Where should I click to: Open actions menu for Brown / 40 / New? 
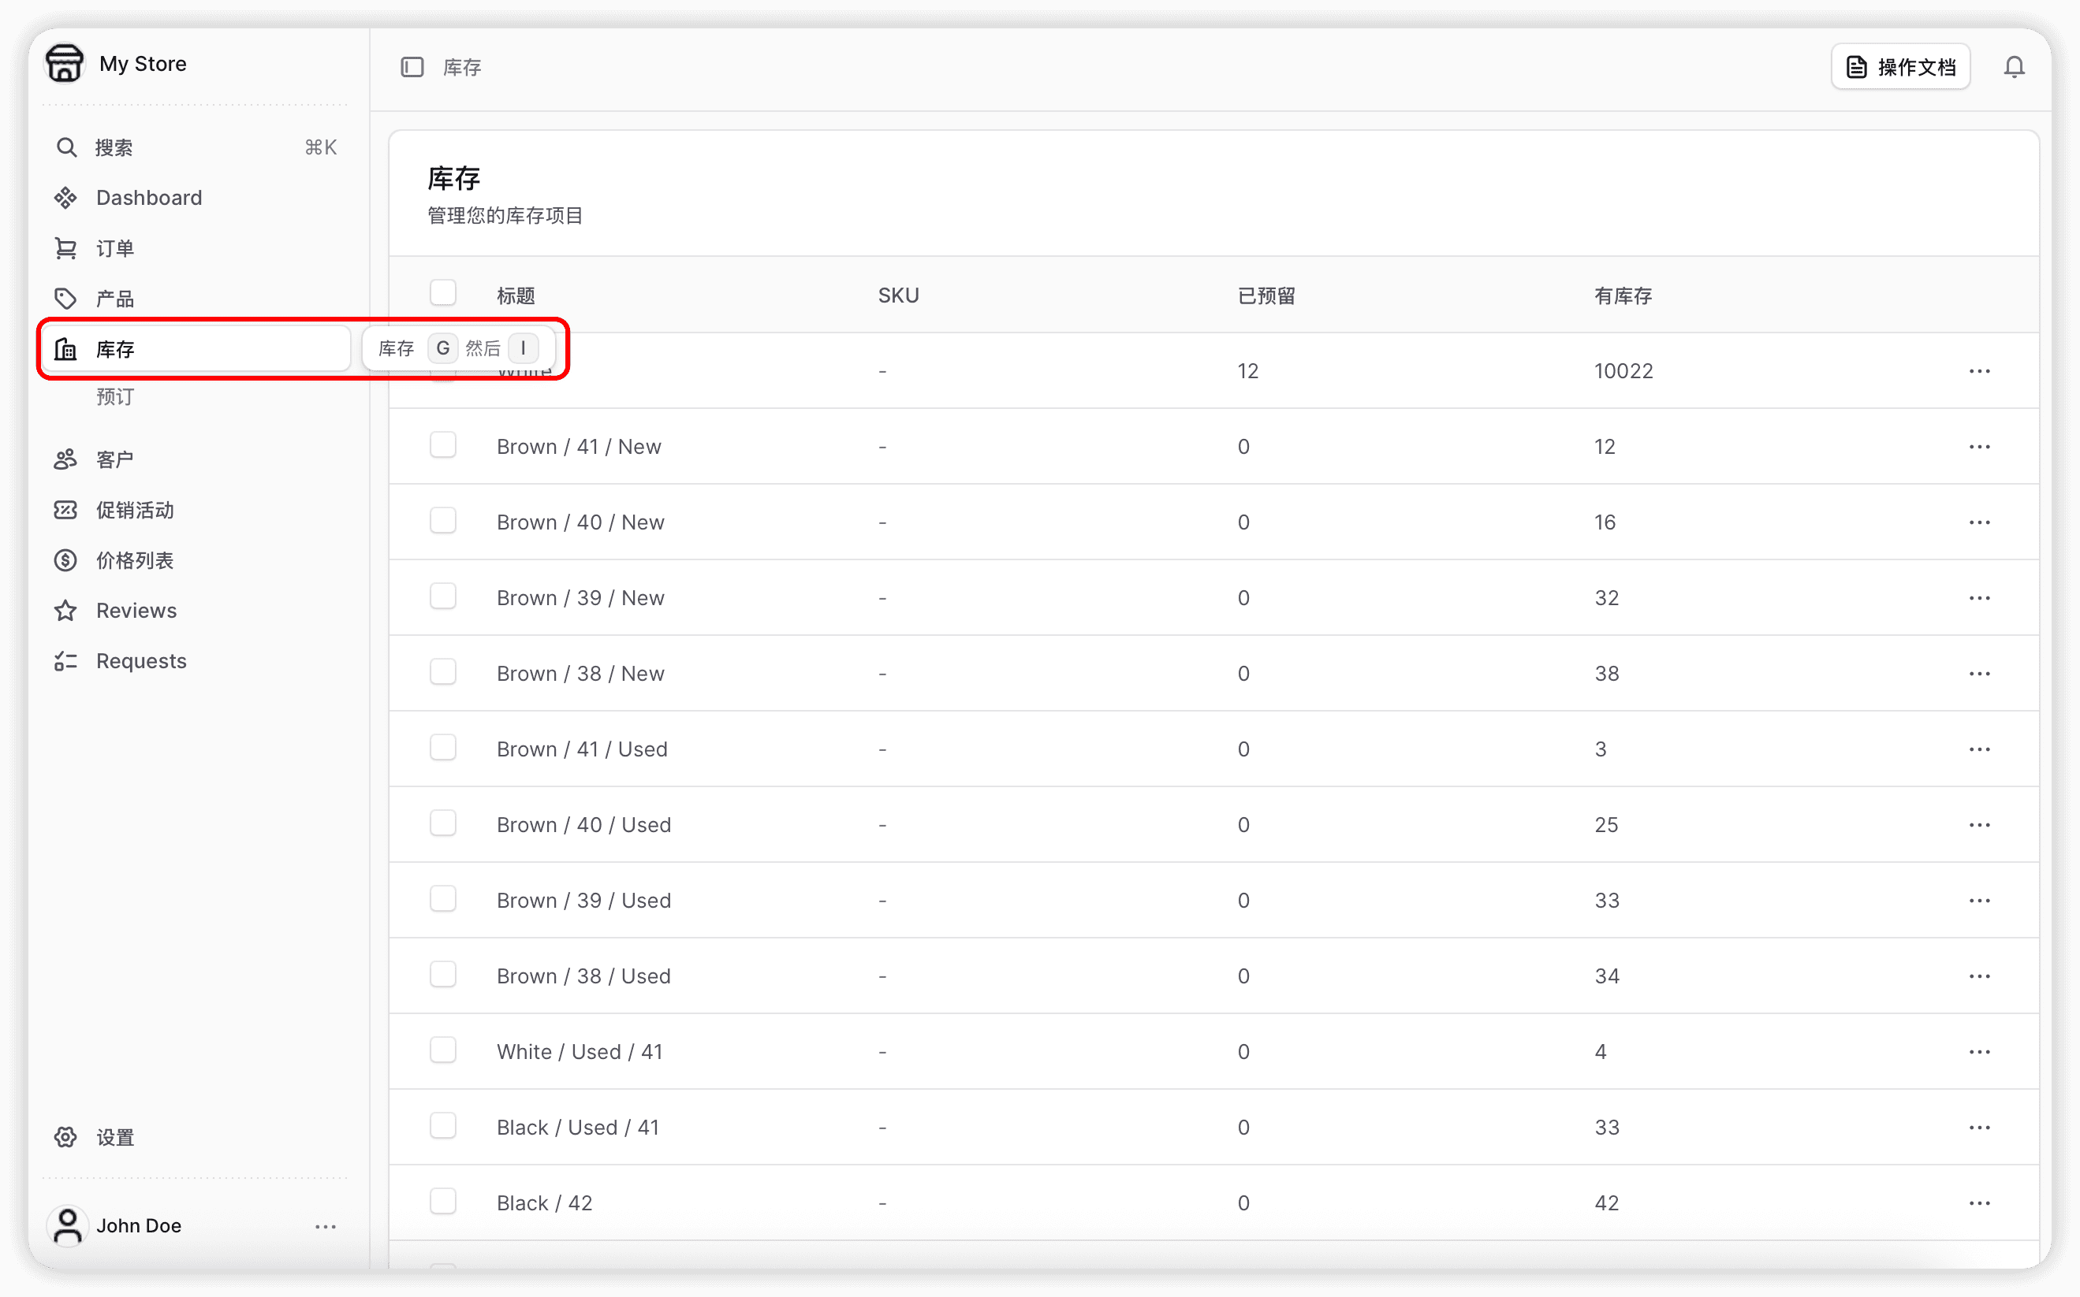click(x=1979, y=522)
